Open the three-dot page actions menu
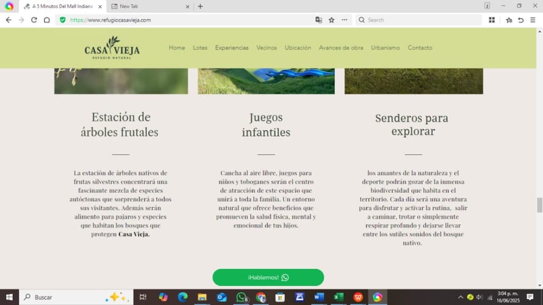The height and width of the screenshot is (305, 543). (x=344, y=20)
